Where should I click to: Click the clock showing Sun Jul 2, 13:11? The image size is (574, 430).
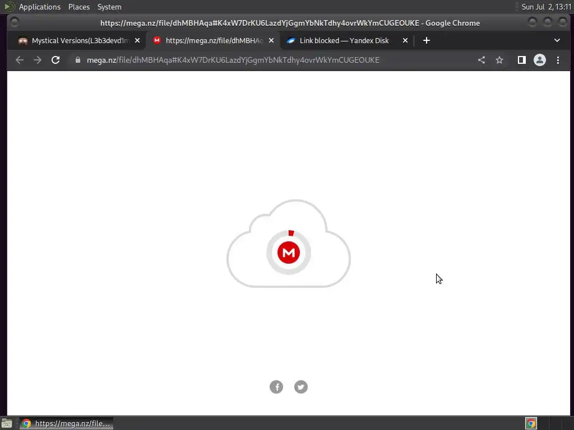click(546, 7)
